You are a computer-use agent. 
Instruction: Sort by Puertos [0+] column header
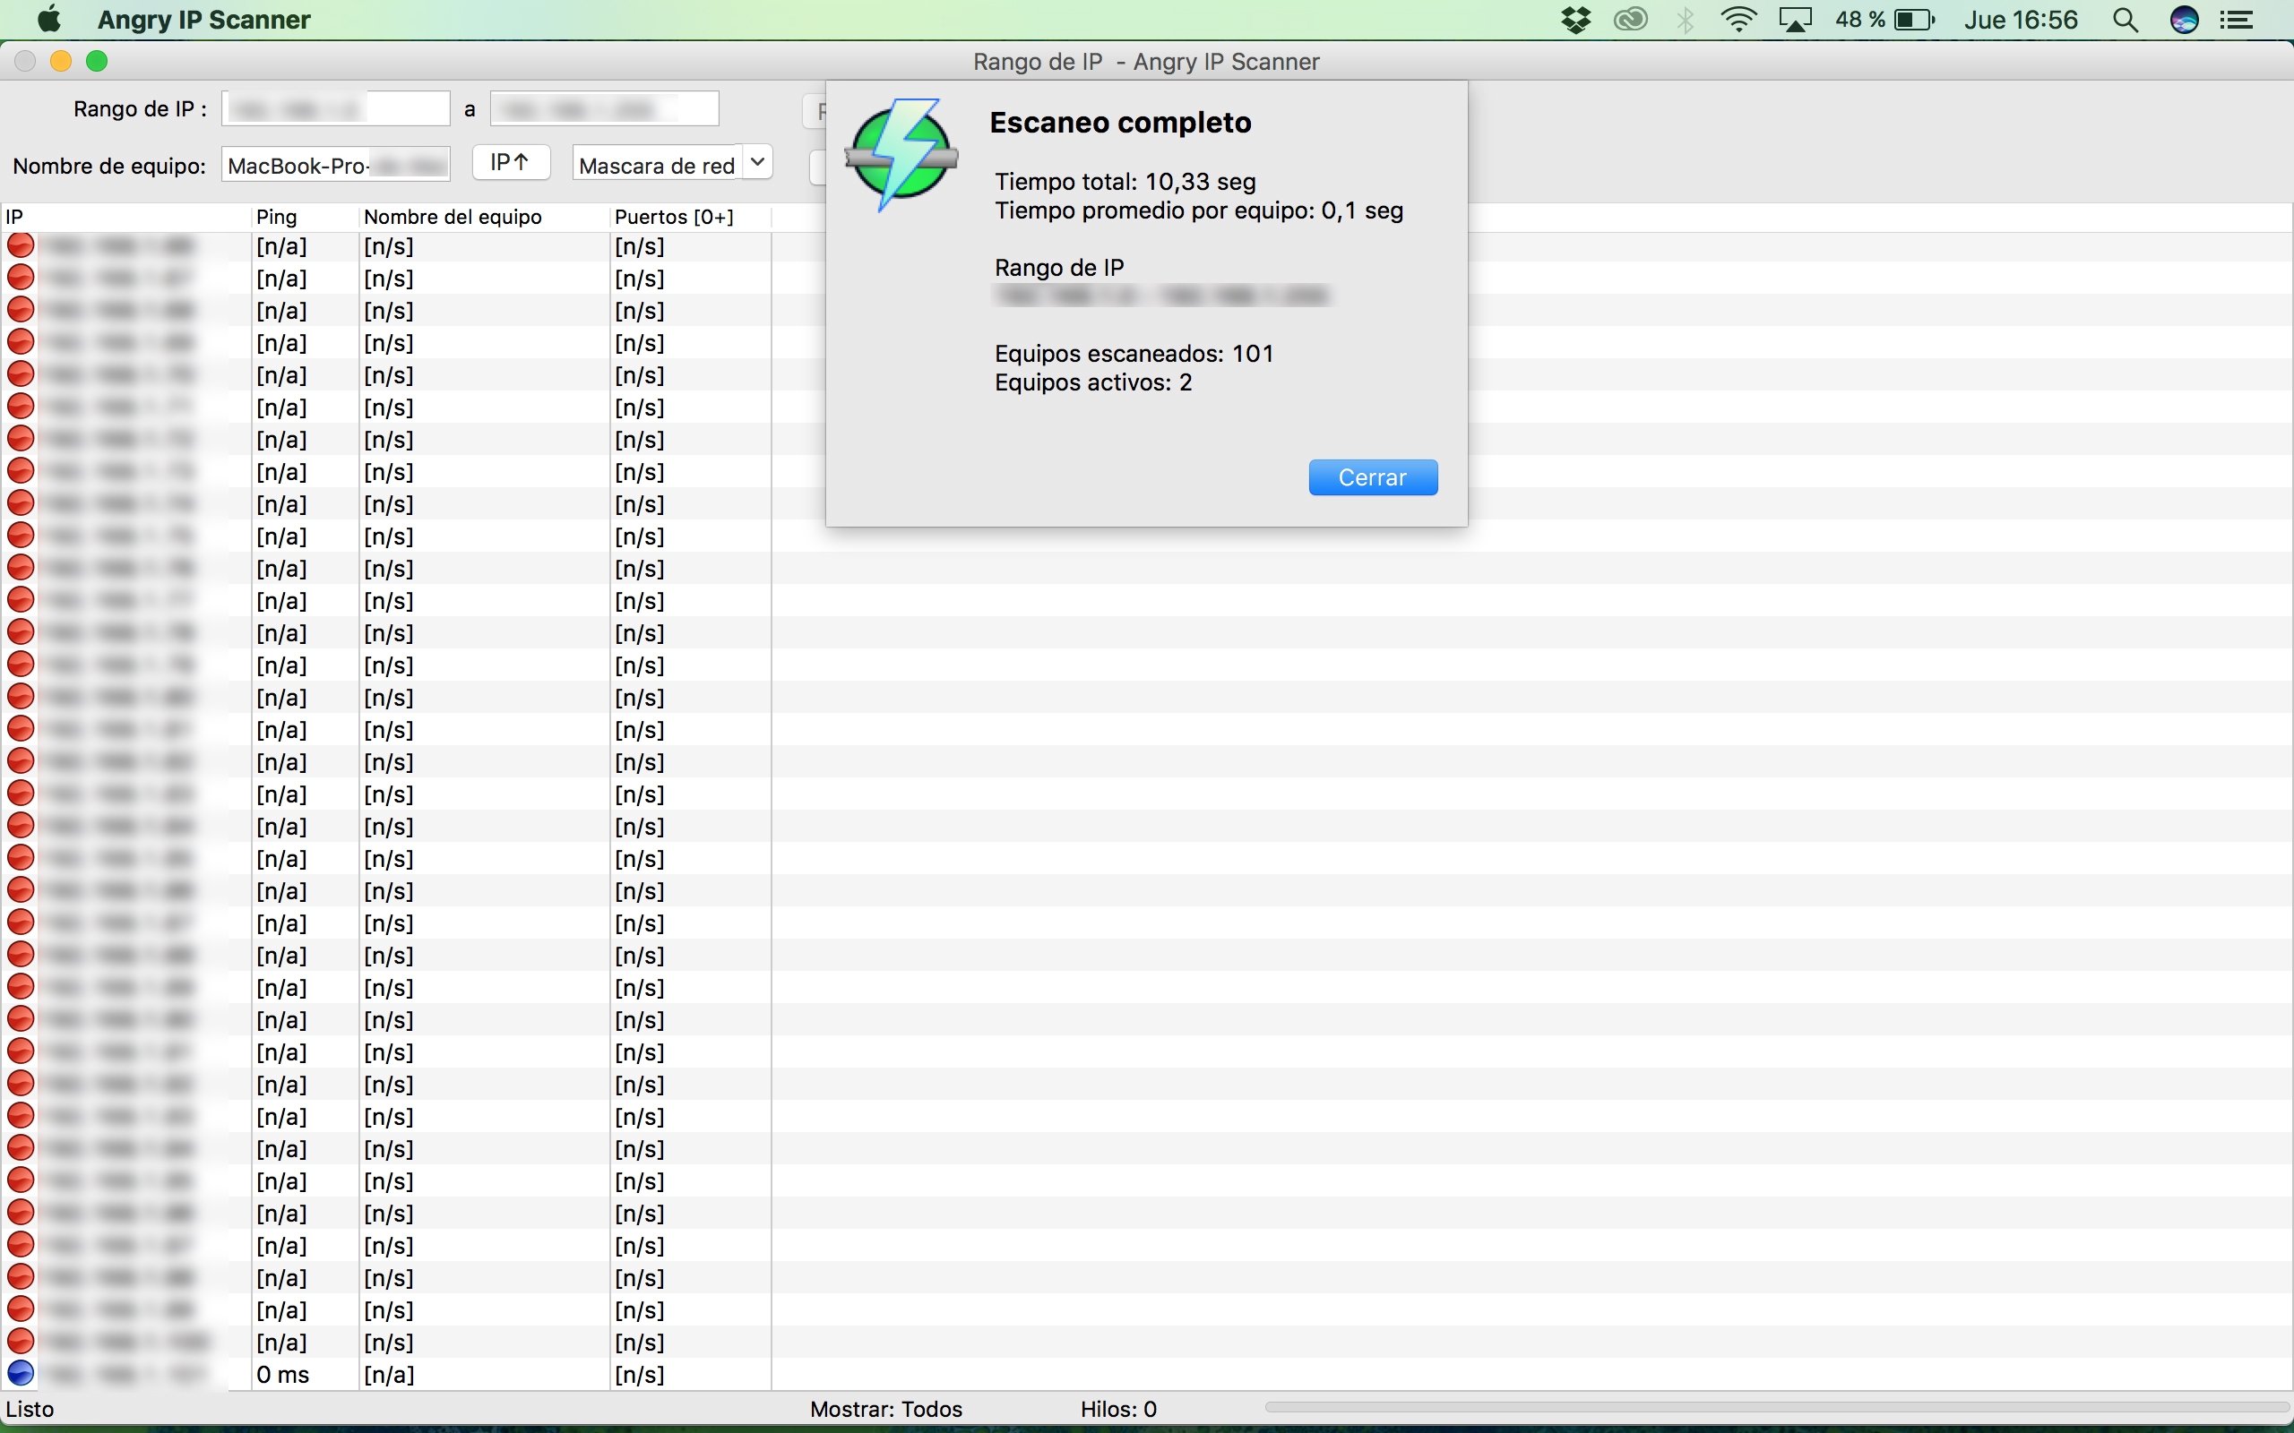pos(690,217)
